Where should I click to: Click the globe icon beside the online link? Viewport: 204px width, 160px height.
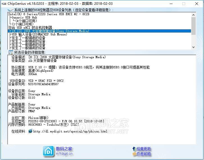click(x=30, y=131)
